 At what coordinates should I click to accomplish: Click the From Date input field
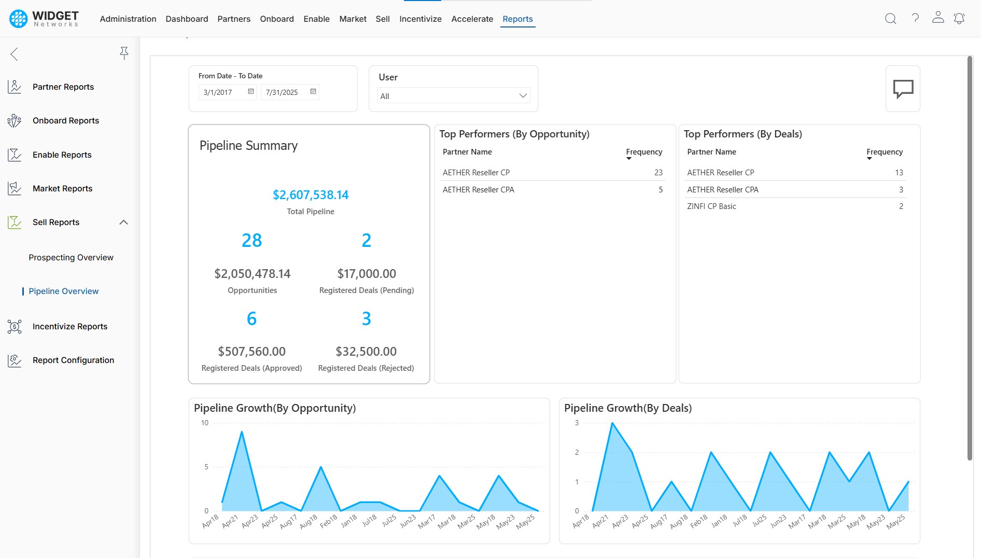pos(223,92)
